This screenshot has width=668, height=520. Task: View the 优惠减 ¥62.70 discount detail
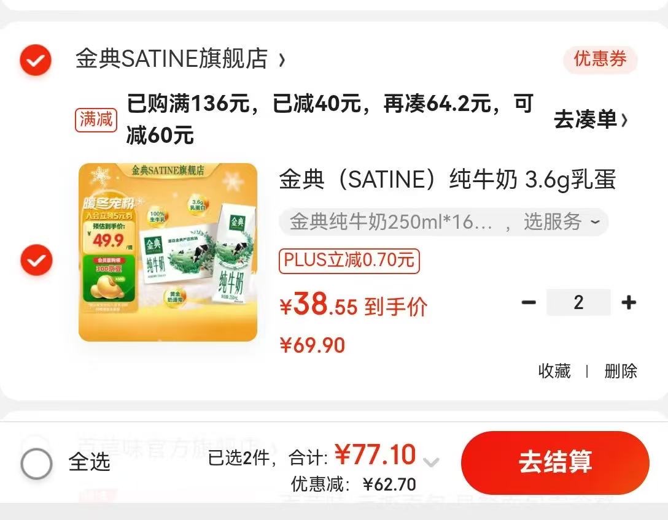[x=353, y=484]
